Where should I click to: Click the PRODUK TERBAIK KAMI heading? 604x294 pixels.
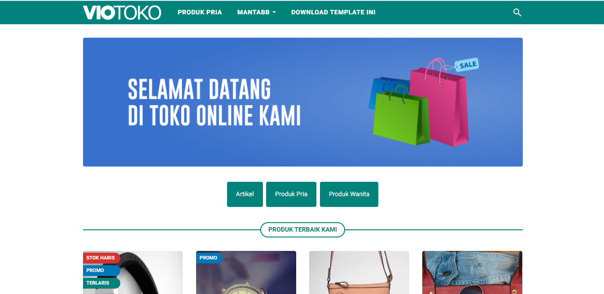click(302, 229)
